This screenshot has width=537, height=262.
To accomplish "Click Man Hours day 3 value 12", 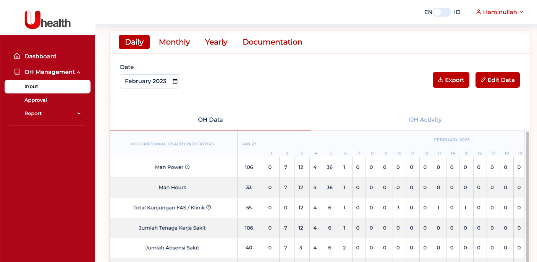I will pyautogui.click(x=301, y=187).
